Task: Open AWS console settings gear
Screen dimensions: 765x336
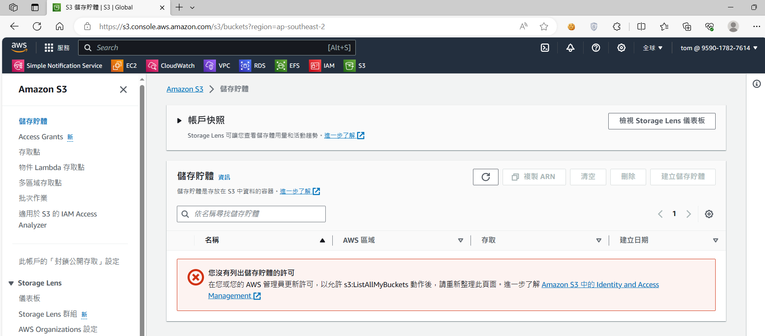Action: pyautogui.click(x=621, y=48)
